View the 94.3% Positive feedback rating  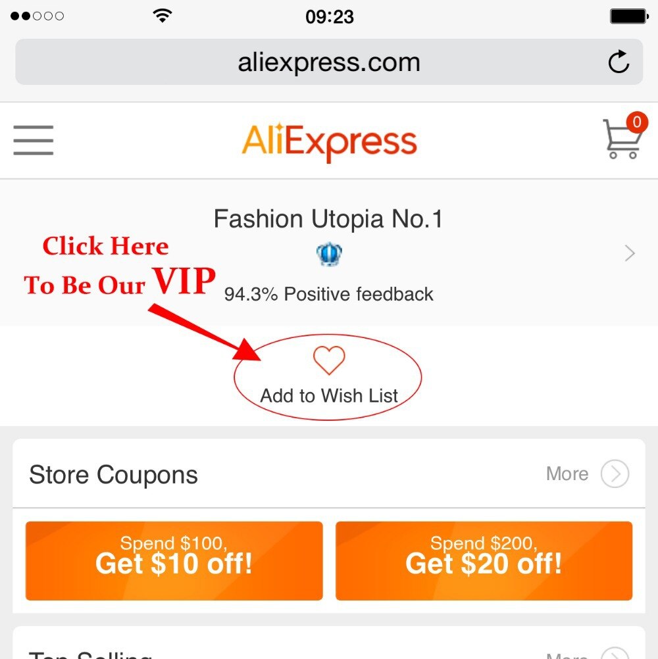pyautogui.click(x=328, y=294)
